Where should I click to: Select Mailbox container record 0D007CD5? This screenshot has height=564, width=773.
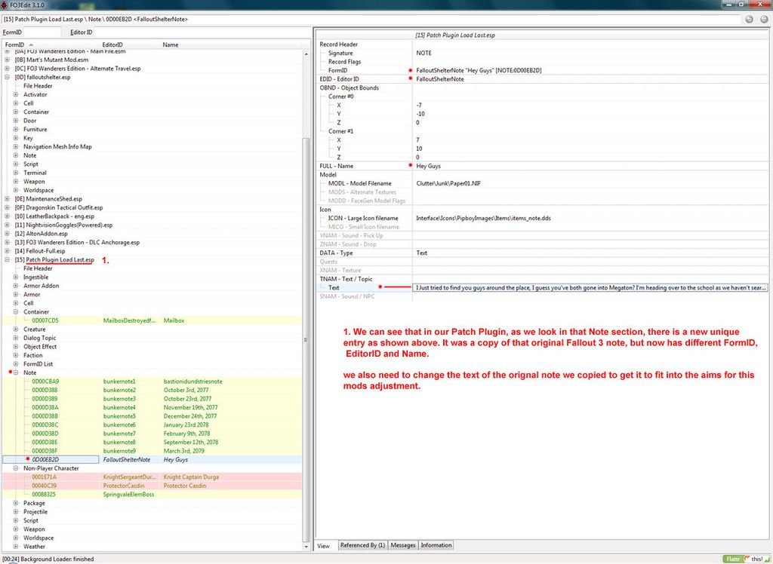[152, 320]
